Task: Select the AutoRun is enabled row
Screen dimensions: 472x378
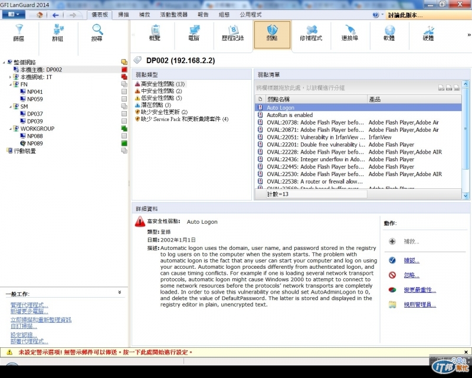Action: pos(358,115)
